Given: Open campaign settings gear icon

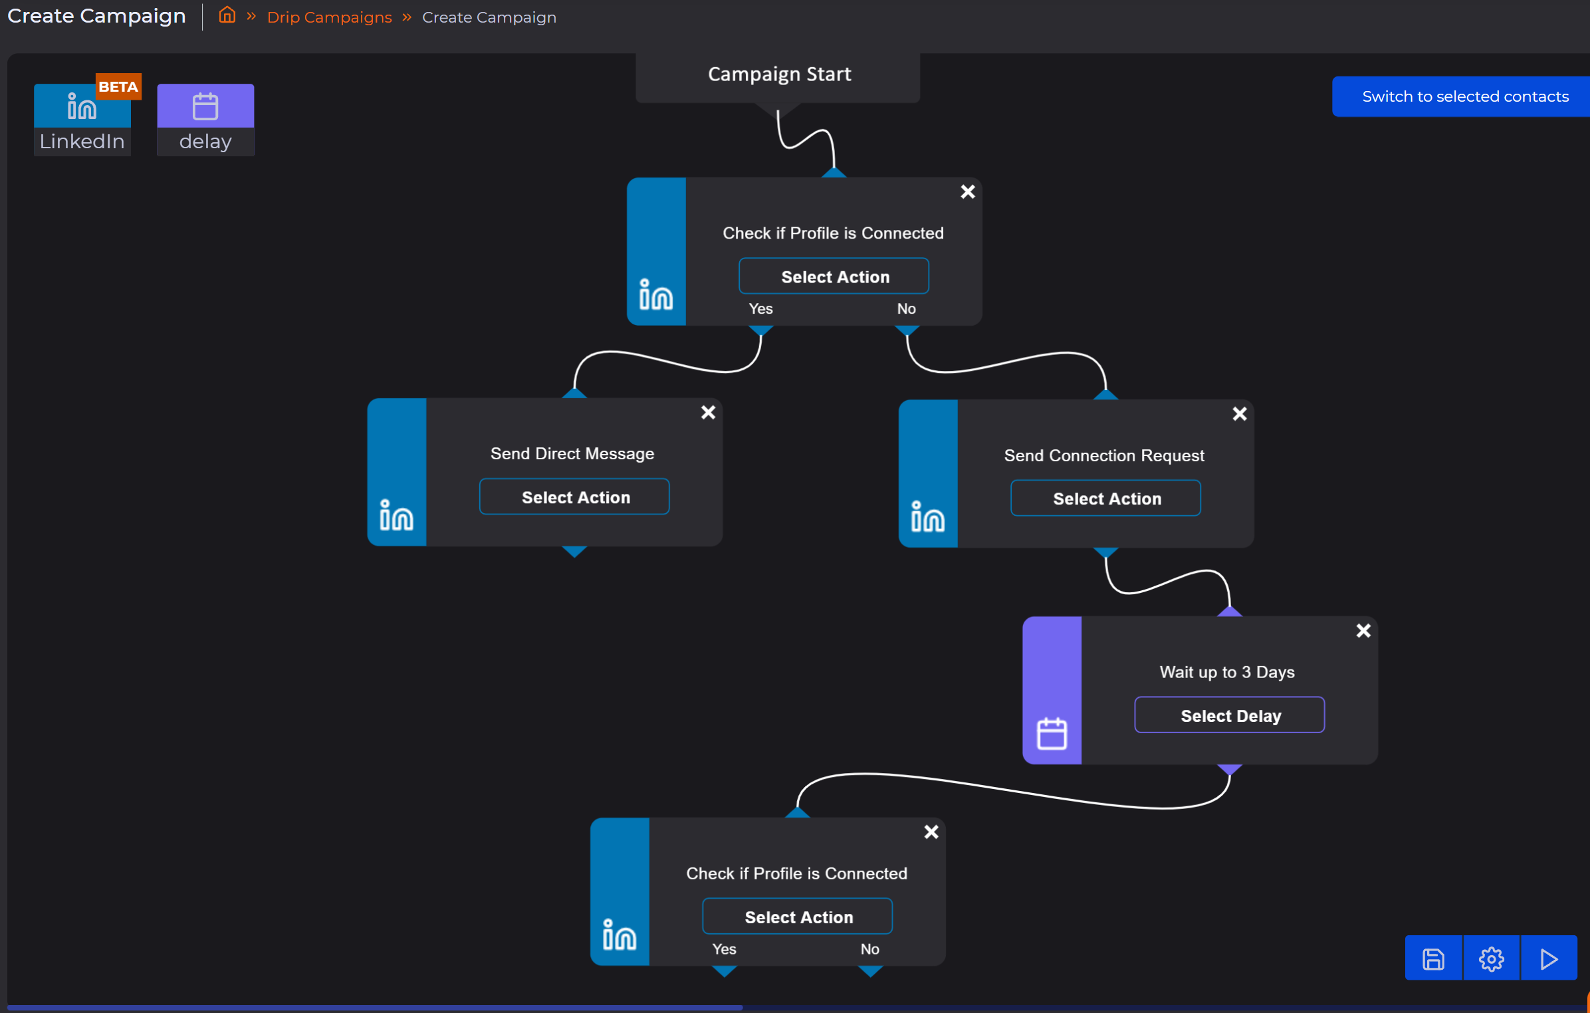Looking at the screenshot, I should coord(1491,958).
